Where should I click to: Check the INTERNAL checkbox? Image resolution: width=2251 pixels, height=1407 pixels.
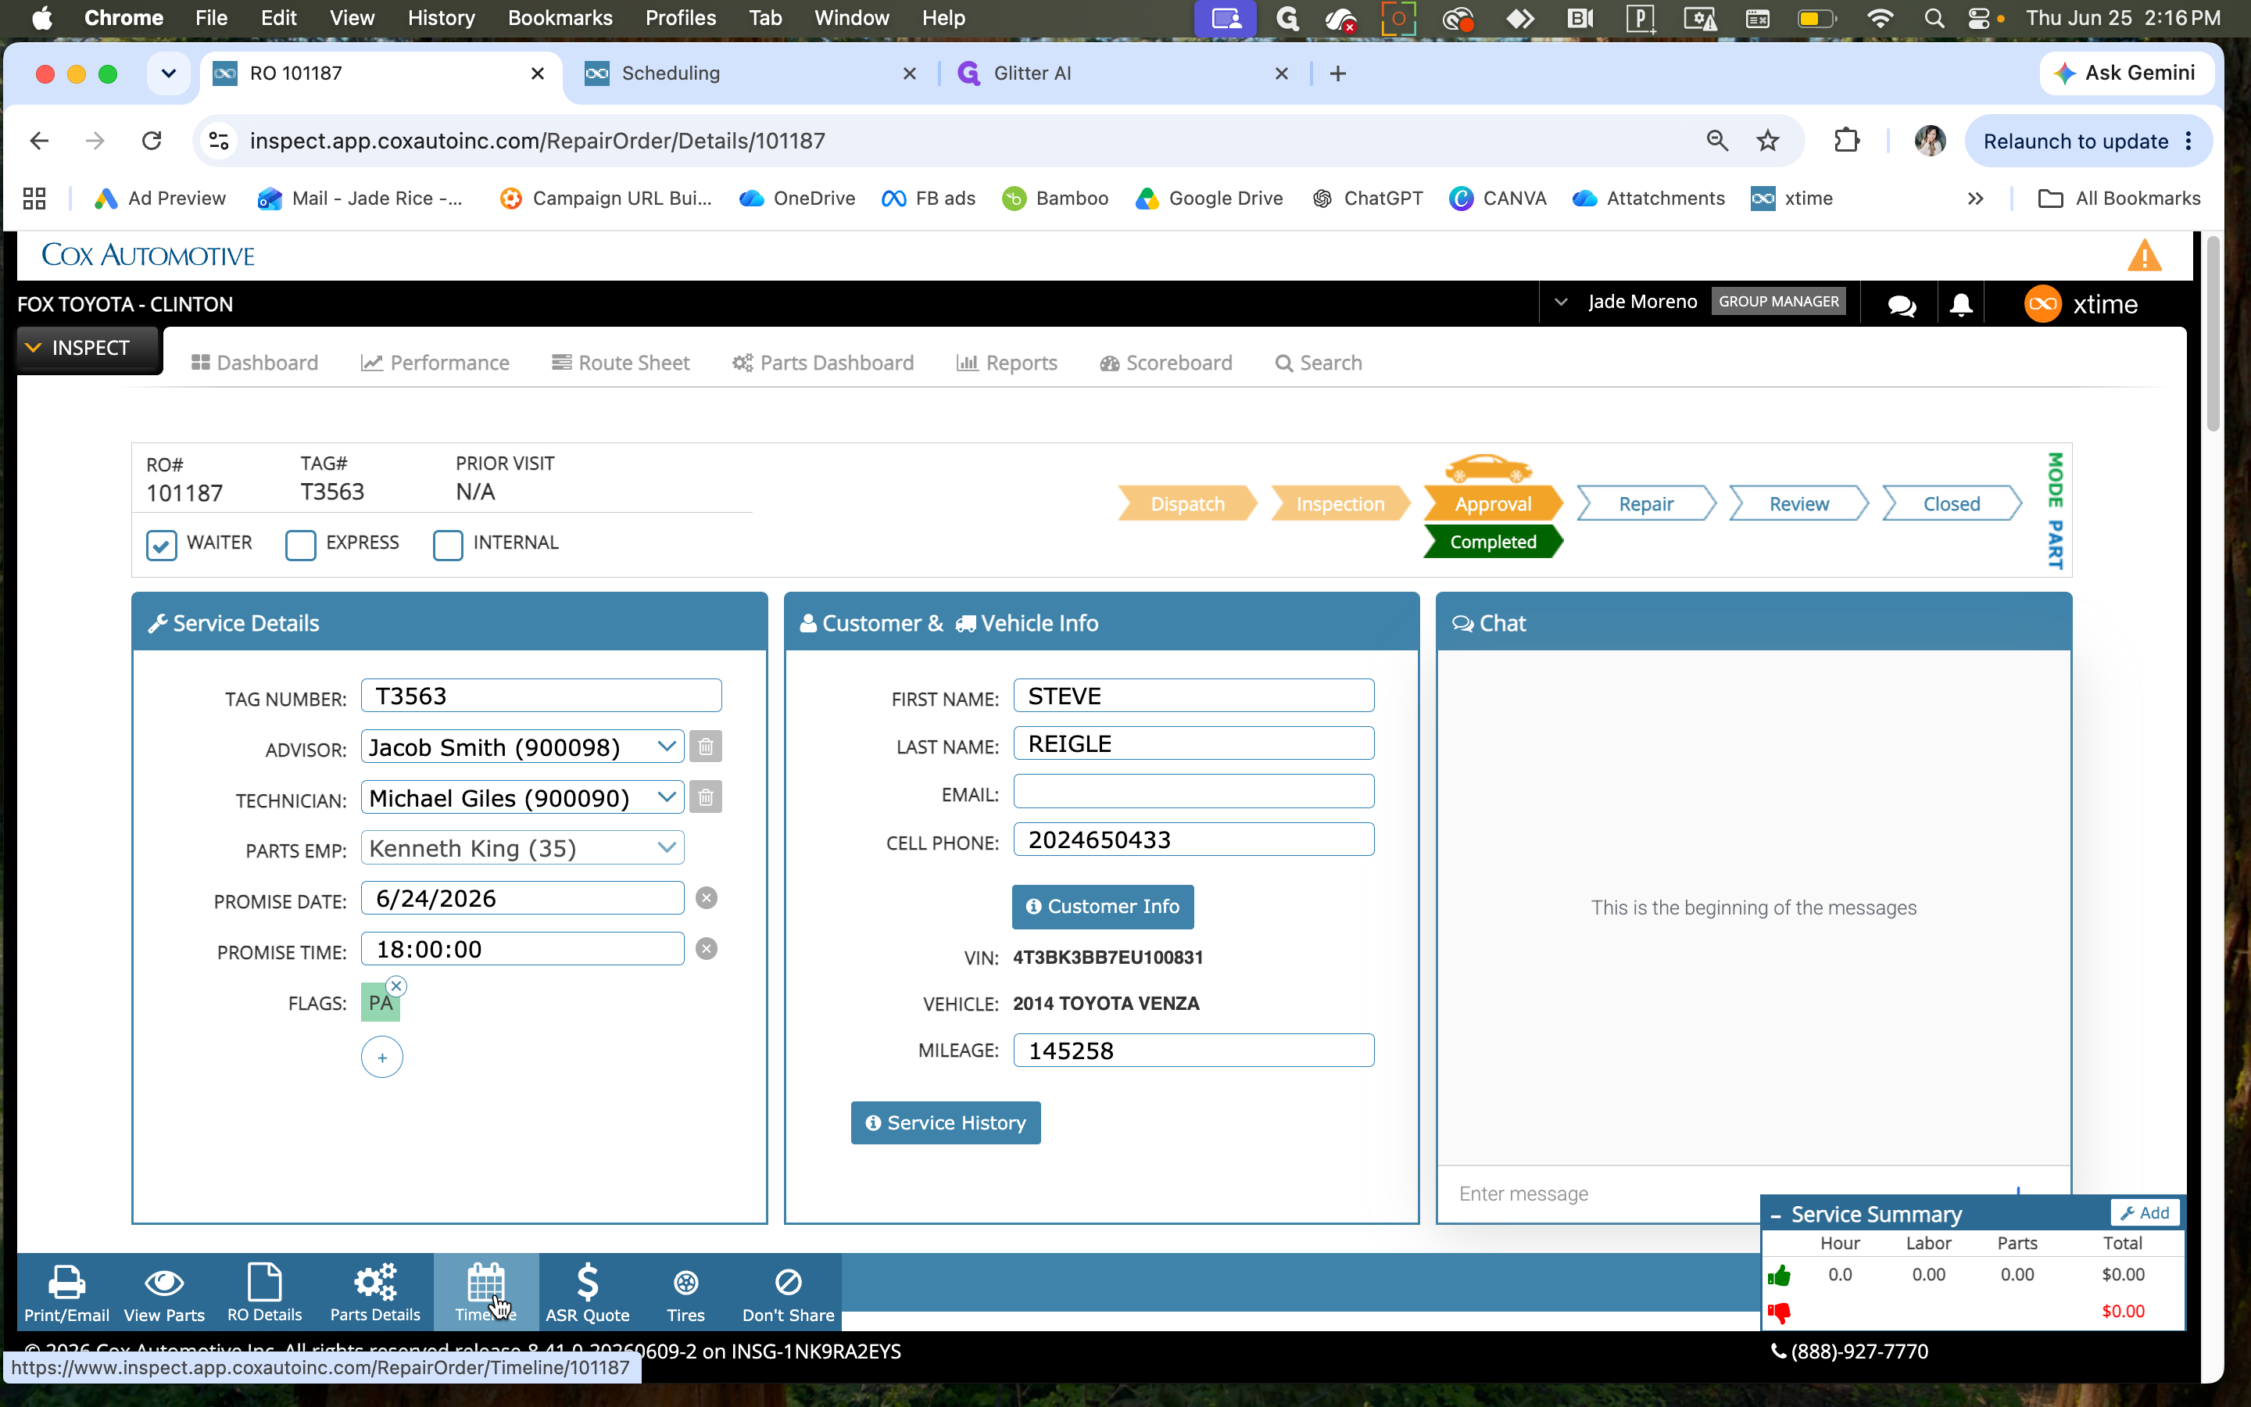449,546
